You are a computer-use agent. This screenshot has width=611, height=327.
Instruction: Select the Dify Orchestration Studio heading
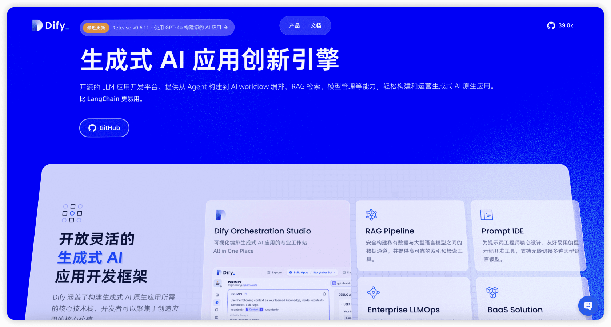pyautogui.click(x=263, y=231)
